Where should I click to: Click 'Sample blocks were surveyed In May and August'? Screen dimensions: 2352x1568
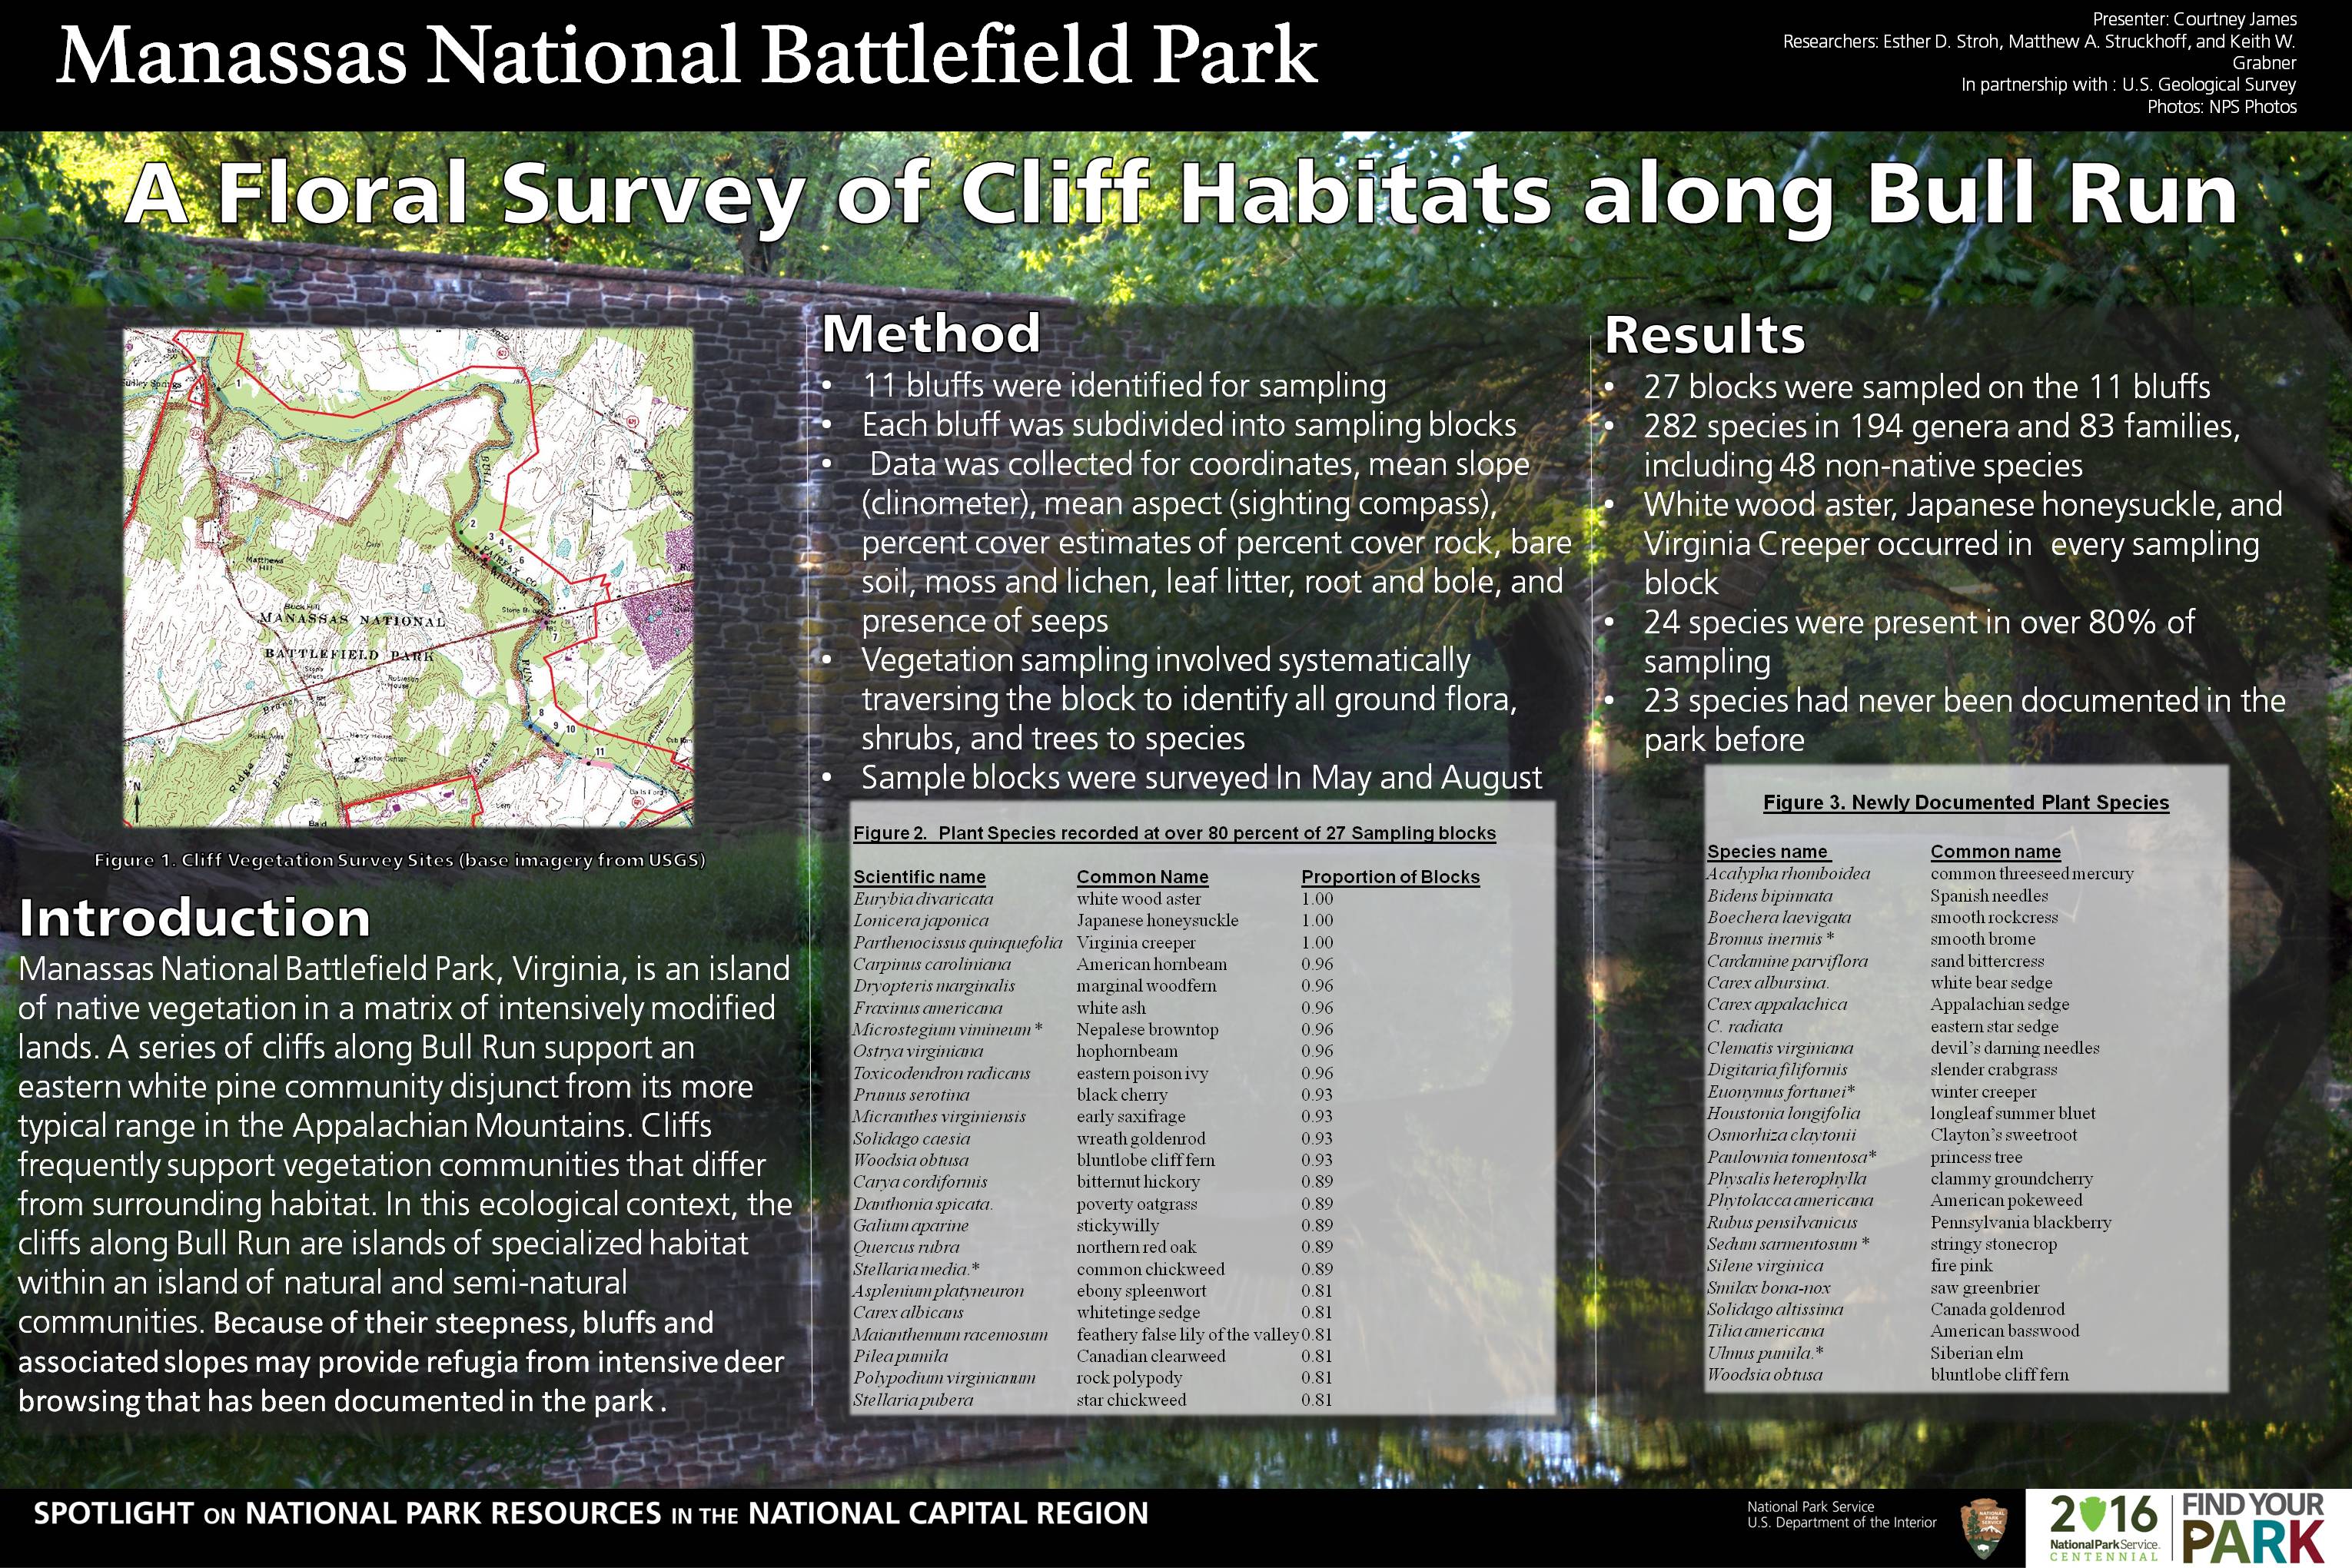(1201, 778)
